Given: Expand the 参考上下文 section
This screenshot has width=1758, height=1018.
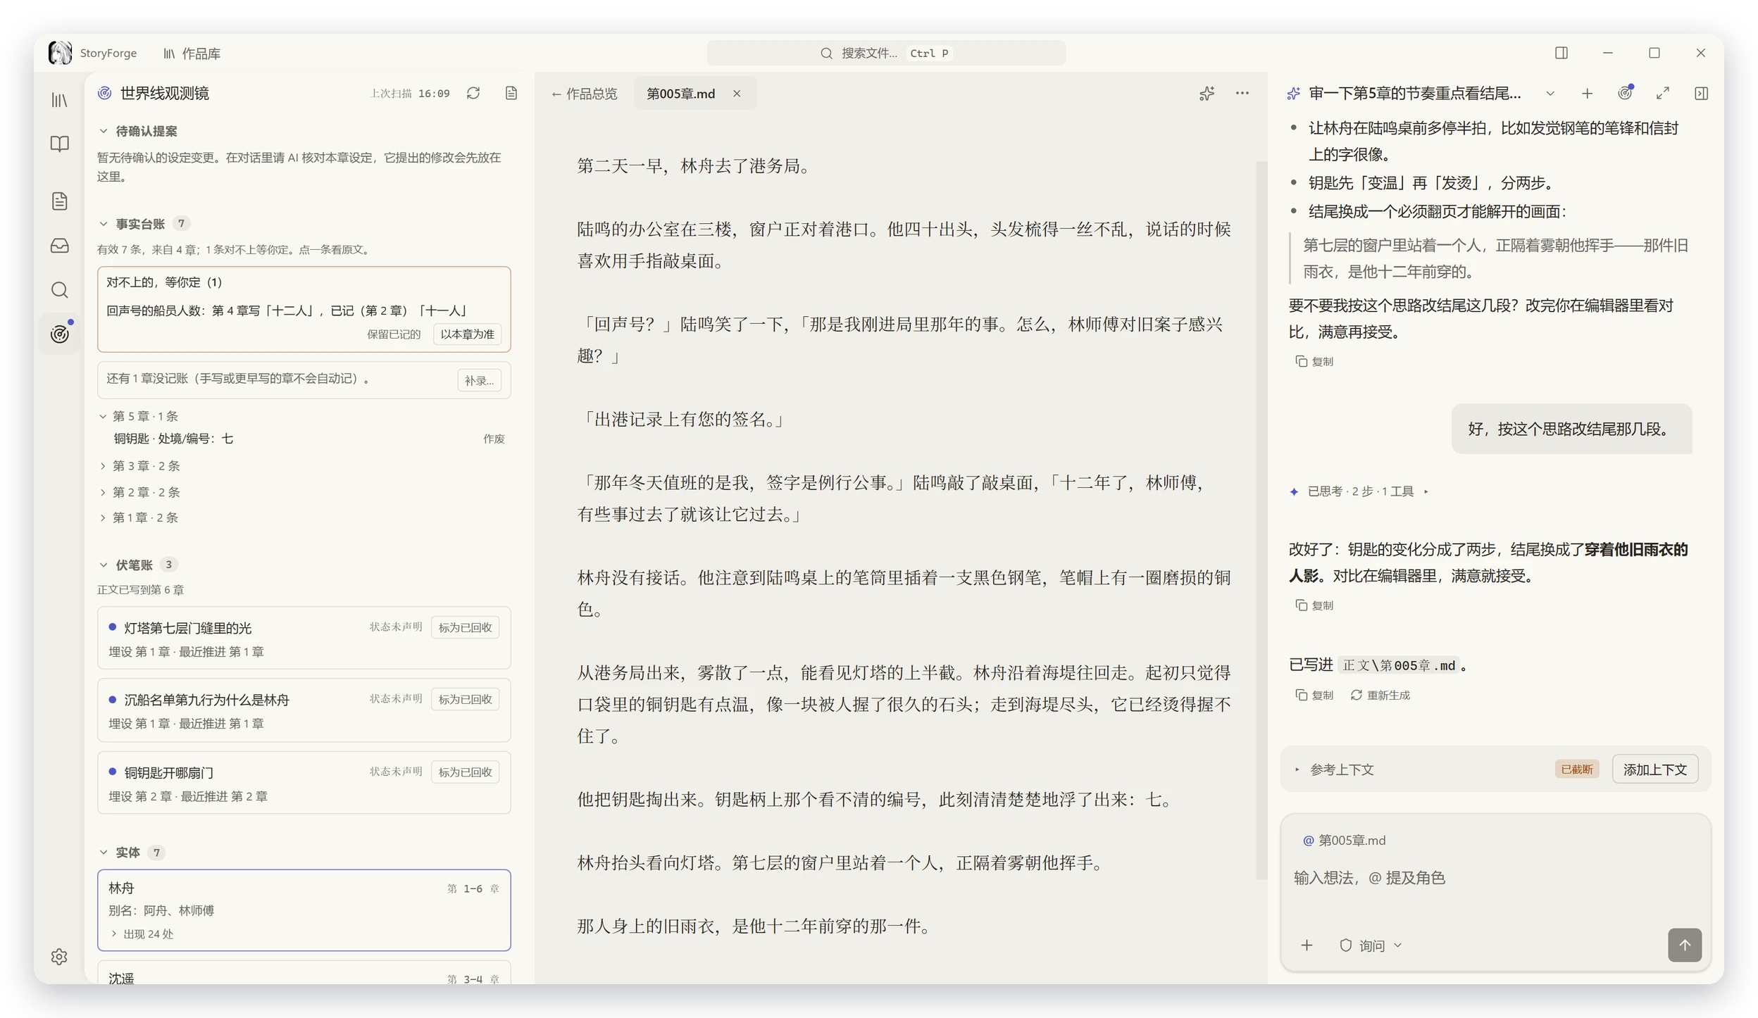Looking at the screenshot, I should (x=1335, y=769).
